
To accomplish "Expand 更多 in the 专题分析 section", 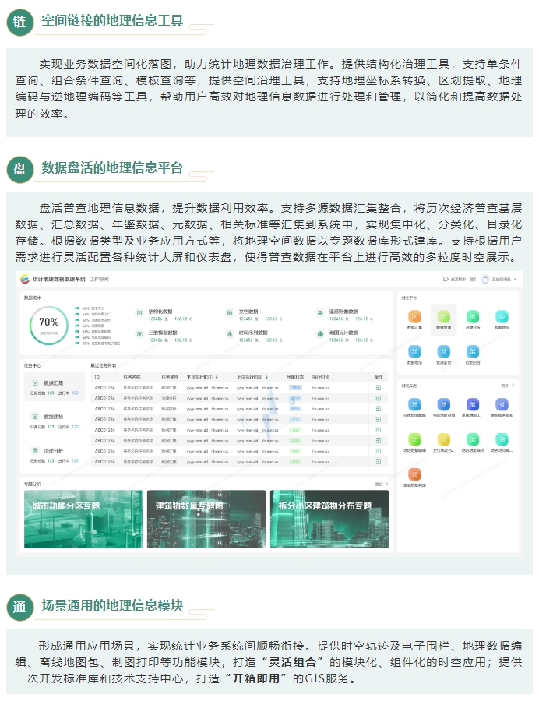I will (381, 484).
